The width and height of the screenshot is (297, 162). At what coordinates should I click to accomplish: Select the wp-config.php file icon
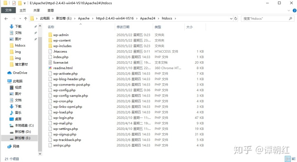click(50, 90)
